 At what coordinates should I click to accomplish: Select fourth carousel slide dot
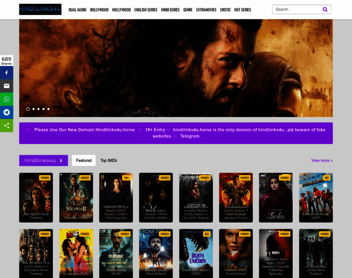(44, 109)
